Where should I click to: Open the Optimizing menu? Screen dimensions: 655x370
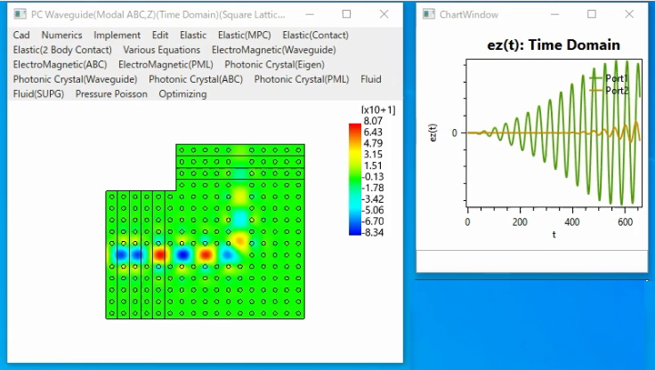coord(182,93)
